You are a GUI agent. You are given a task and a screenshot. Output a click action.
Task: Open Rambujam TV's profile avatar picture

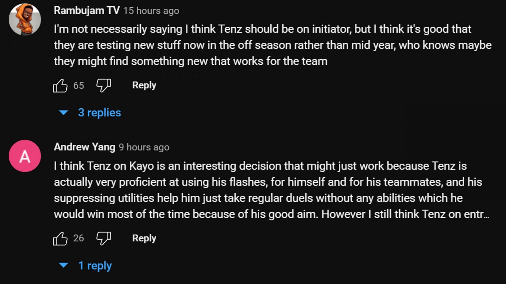tap(25, 19)
